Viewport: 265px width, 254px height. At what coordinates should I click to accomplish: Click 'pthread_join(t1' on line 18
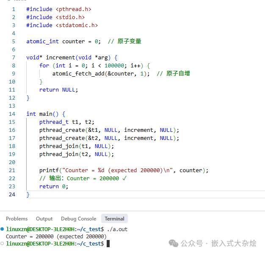(63, 146)
